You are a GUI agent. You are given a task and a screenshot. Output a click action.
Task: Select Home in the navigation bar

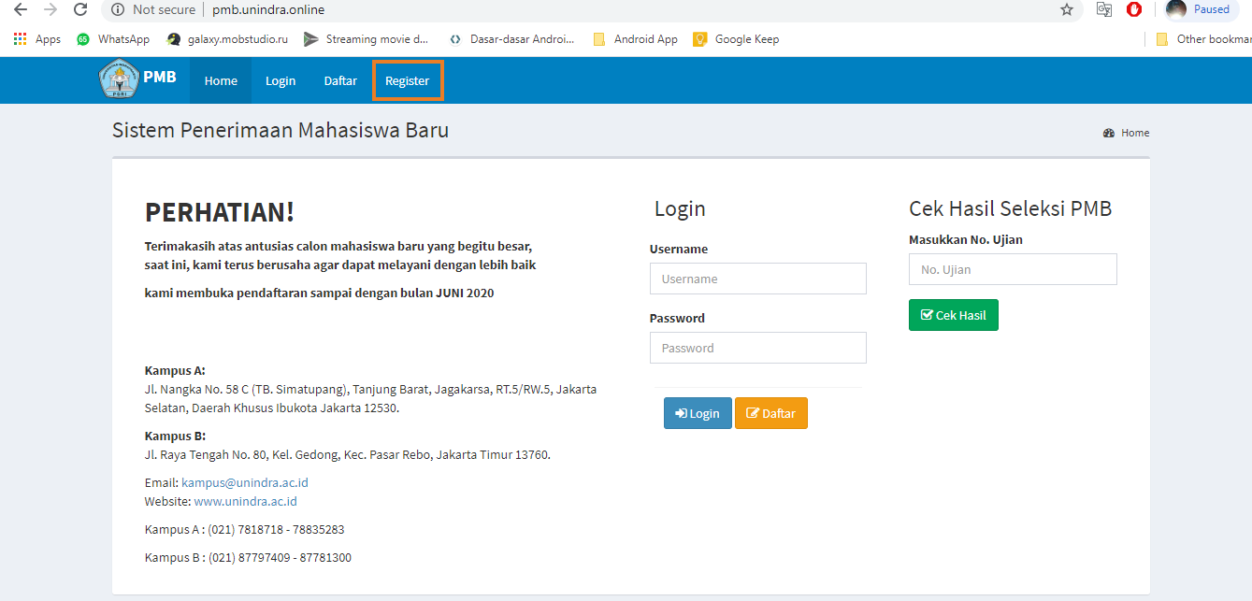click(x=220, y=80)
